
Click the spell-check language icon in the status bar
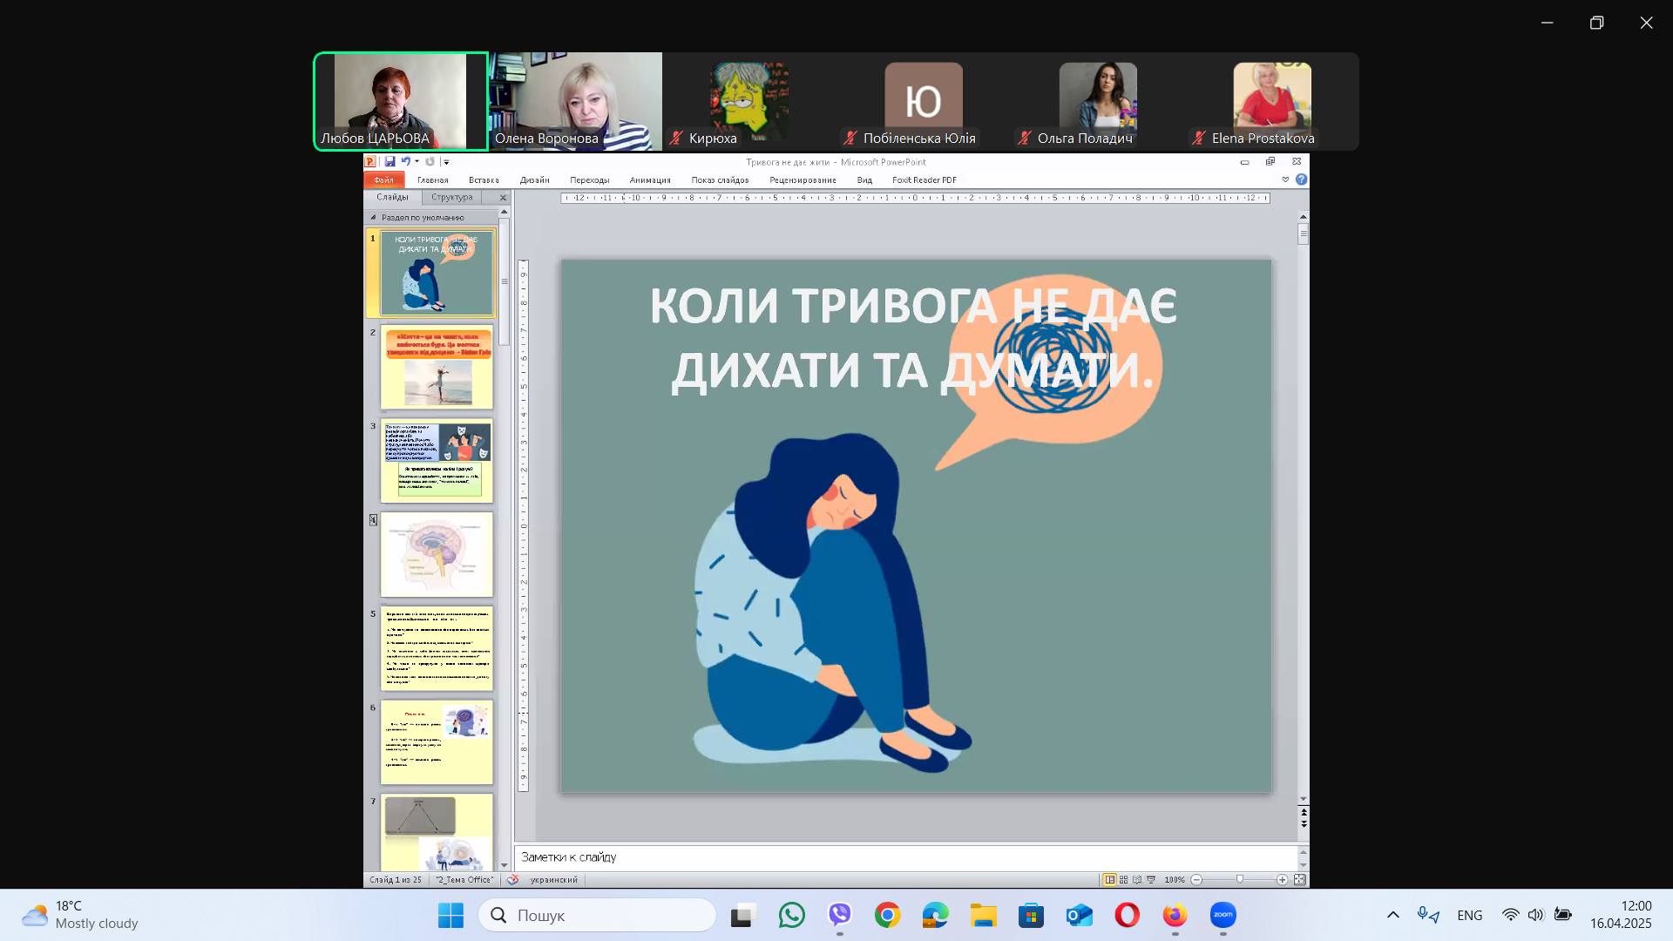pyautogui.click(x=512, y=880)
